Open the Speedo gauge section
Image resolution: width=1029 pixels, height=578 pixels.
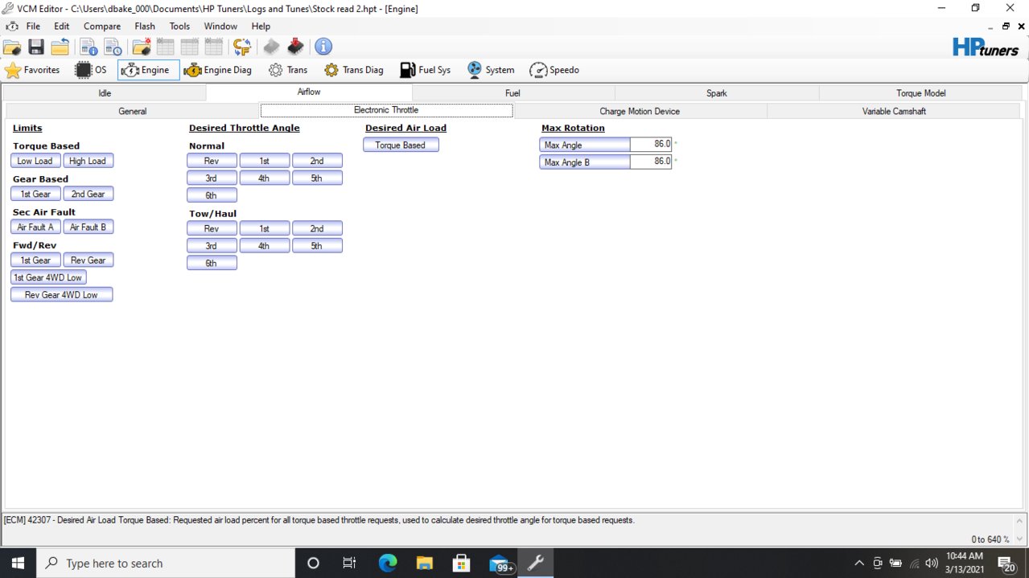tap(554, 70)
